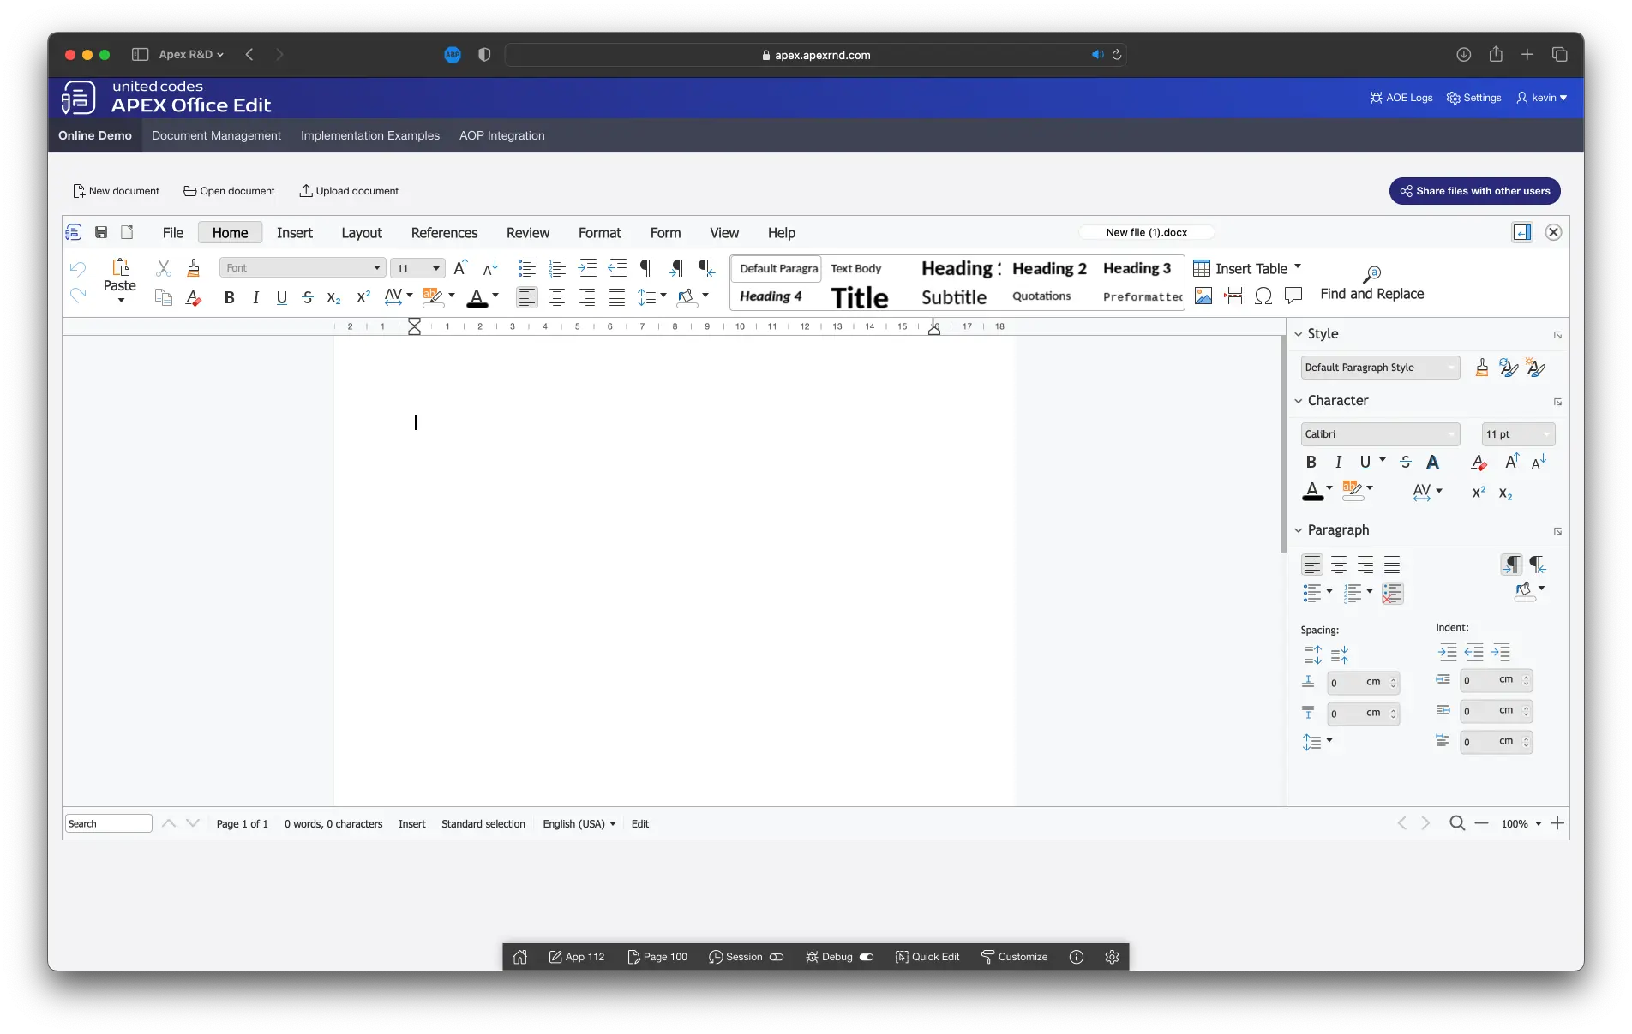Click the Open document button
This screenshot has height=1034, width=1632.
tap(230, 191)
